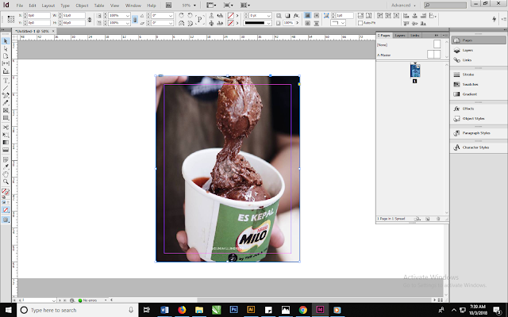The width and height of the screenshot is (508, 317).
Task: Open the stroke weight dropdown
Action: pyautogui.click(x=268, y=16)
